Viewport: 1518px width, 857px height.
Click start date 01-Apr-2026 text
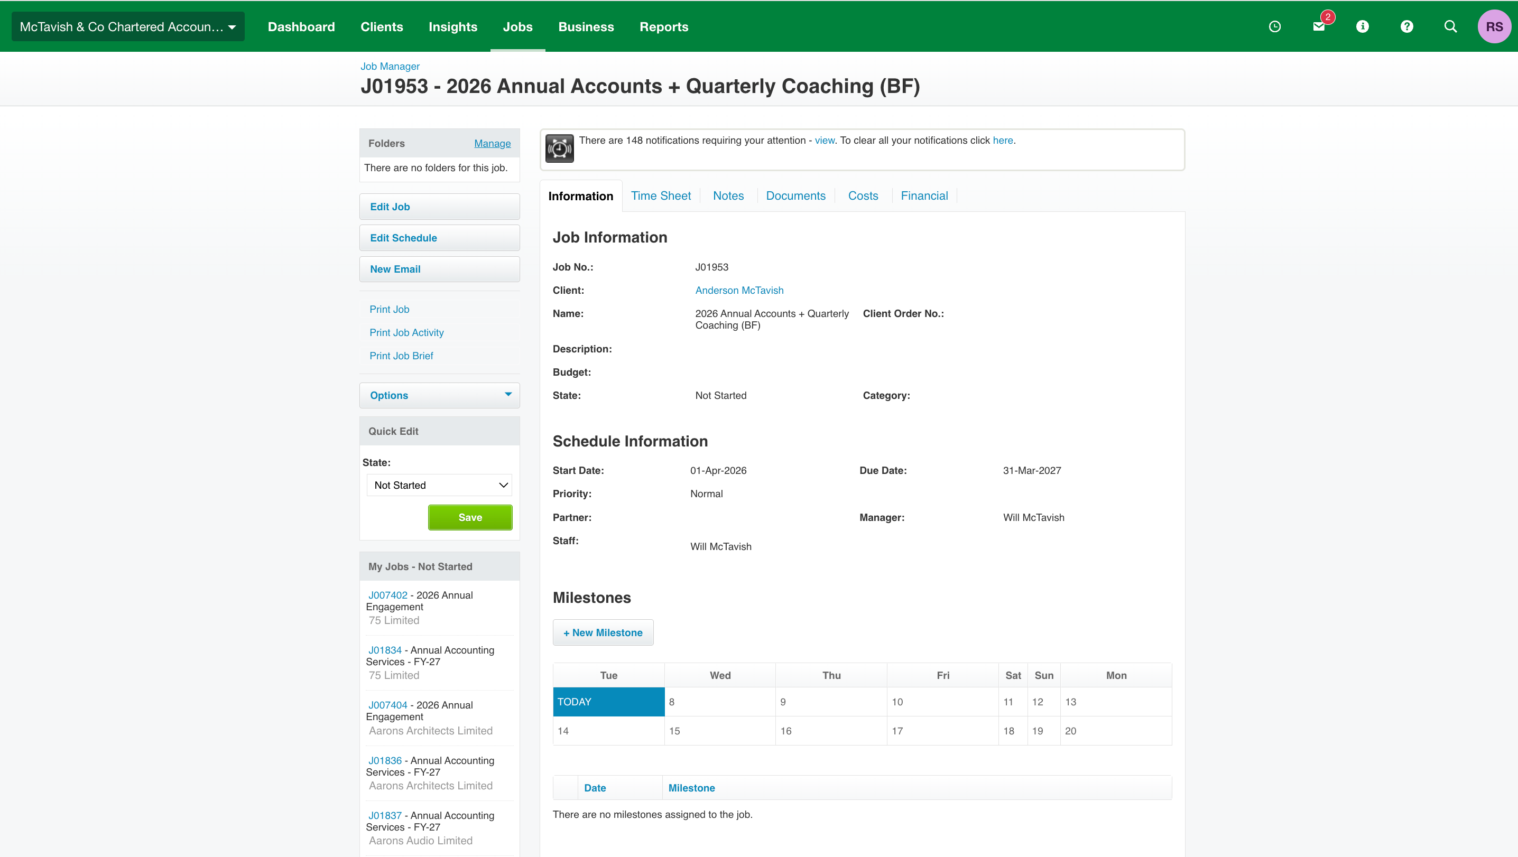click(718, 471)
